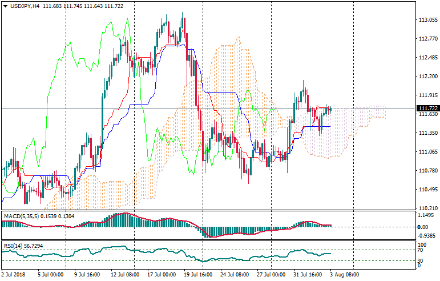Click the 27 Jul 00:00 time label
This screenshot has width=440, height=281.
(x=271, y=275)
